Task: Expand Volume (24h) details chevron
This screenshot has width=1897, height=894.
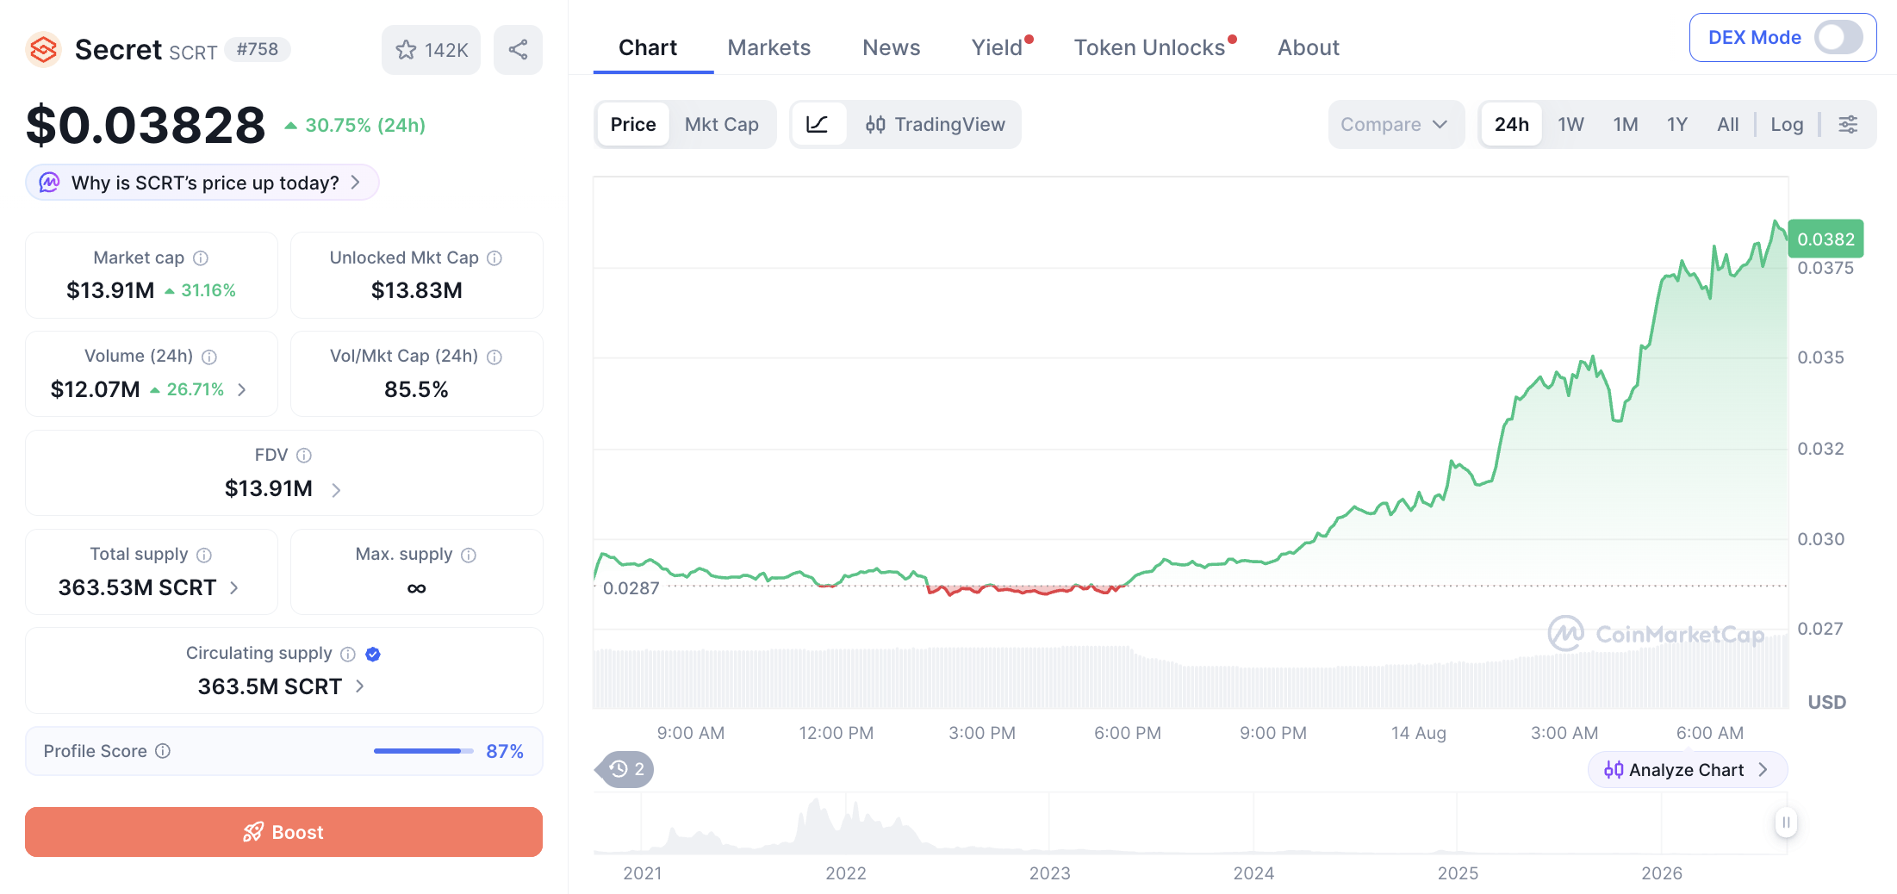Action: 242,390
